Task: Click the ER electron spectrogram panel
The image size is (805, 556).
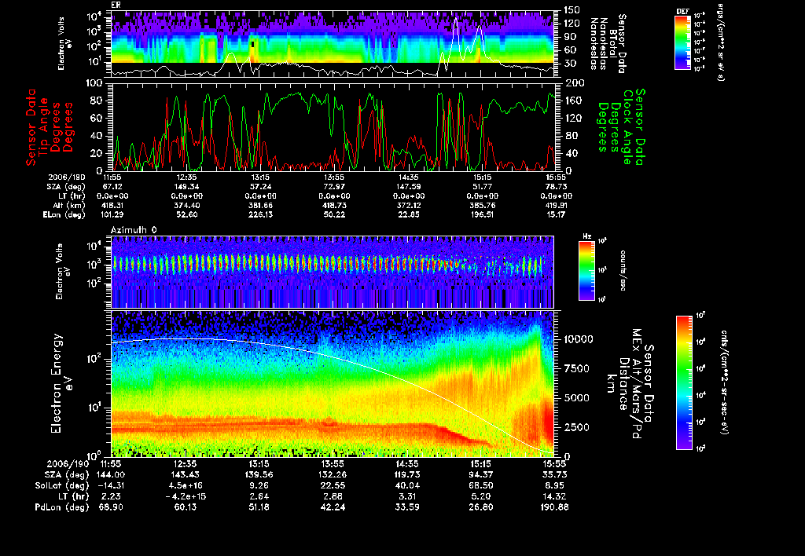Action: point(333,44)
